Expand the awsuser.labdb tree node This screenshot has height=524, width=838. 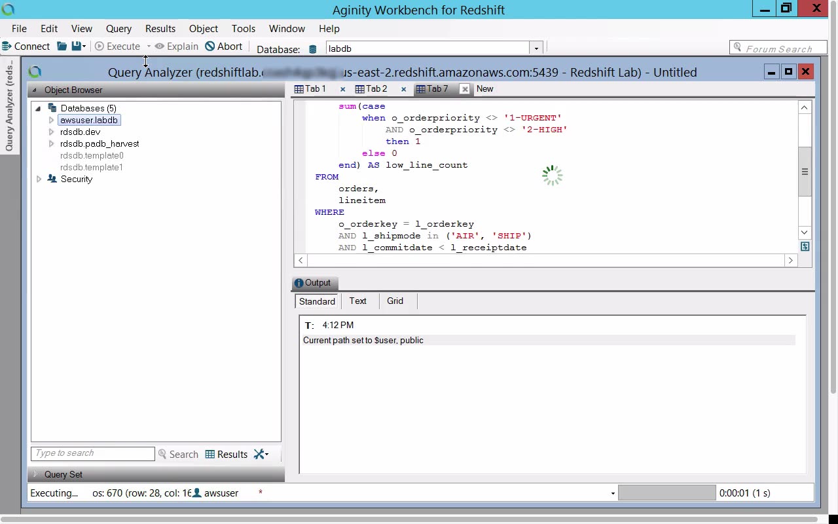click(51, 120)
